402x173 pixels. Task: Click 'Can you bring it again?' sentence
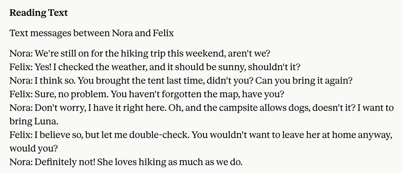pos(304,81)
